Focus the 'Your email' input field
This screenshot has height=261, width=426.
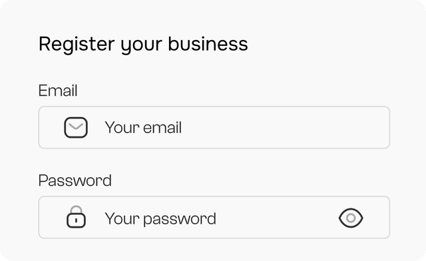pyautogui.click(x=214, y=128)
